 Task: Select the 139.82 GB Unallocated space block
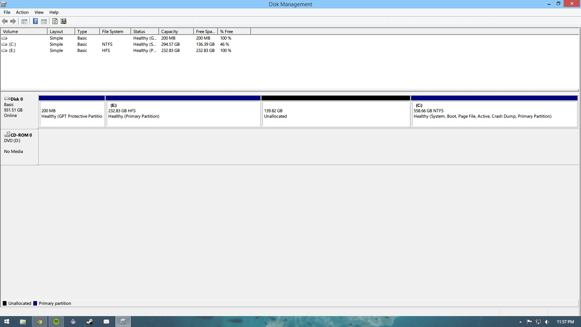(x=336, y=114)
